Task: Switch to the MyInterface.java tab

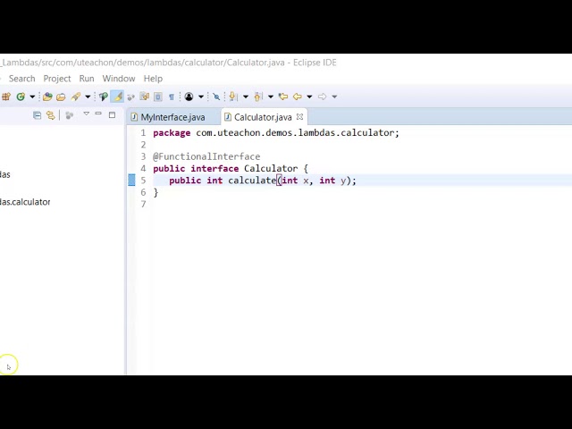Action: click(x=172, y=117)
